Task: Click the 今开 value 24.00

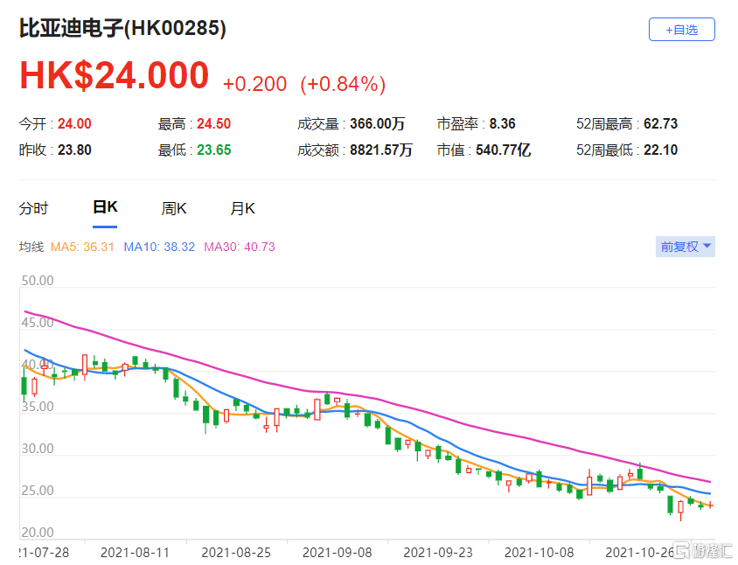Action: point(74,124)
